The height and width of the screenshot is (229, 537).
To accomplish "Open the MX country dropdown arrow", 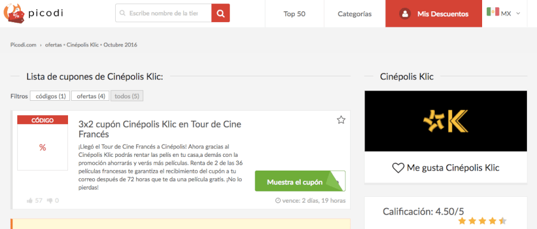I will (518, 14).
